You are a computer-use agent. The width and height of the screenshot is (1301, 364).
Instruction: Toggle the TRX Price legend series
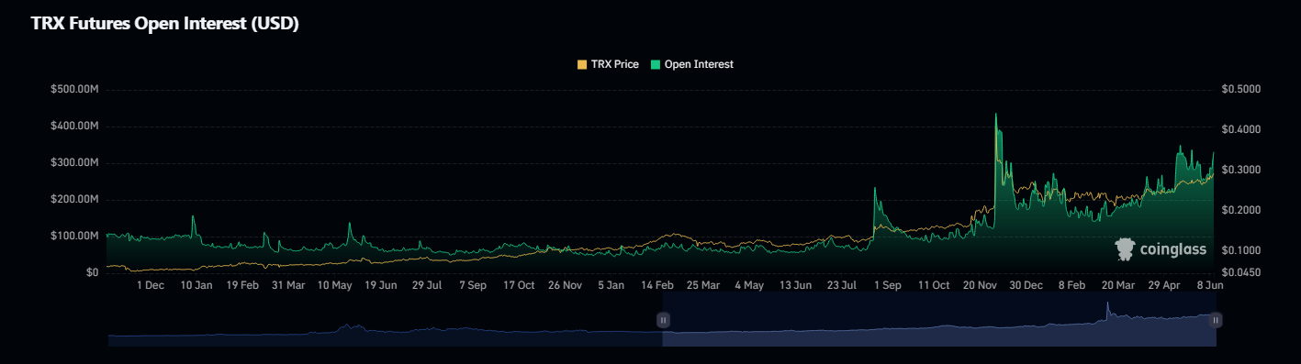tap(608, 64)
